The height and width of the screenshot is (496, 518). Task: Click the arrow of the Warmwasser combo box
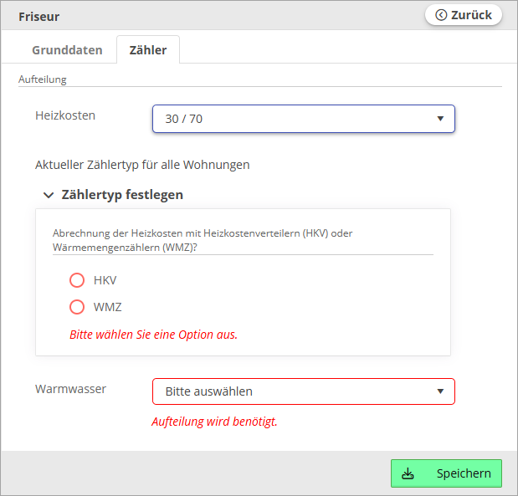click(440, 391)
